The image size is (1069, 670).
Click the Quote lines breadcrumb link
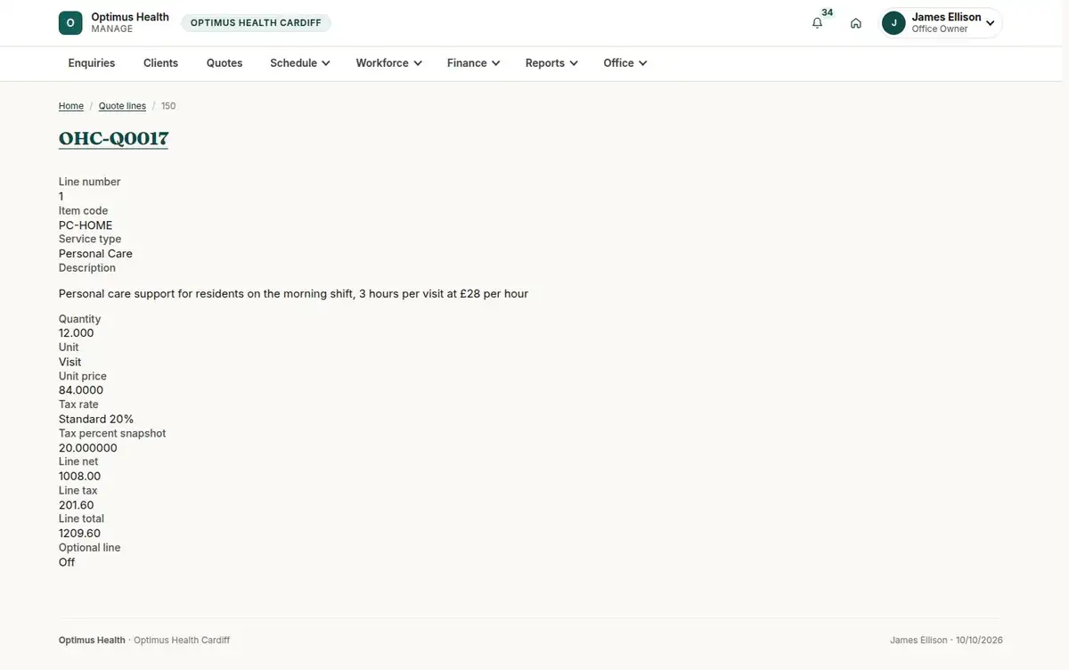(122, 106)
